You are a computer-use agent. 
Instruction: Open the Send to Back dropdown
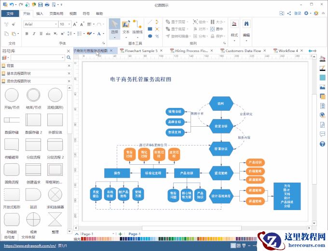(178, 29)
